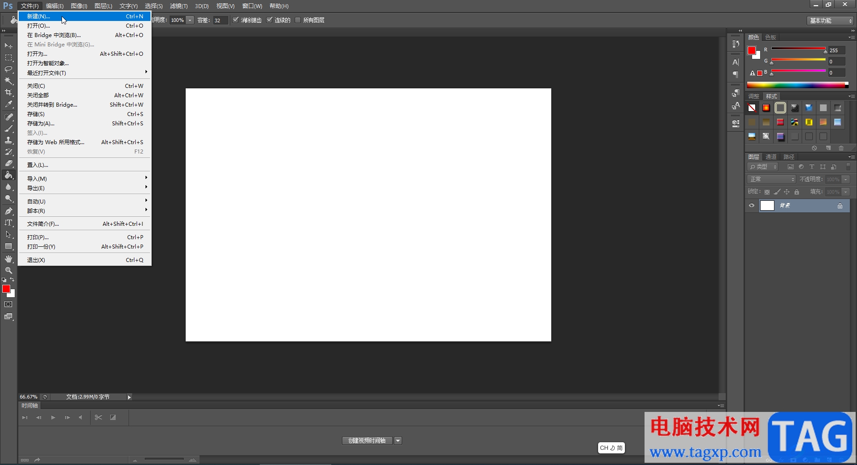Image resolution: width=857 pixels, height=465 pixels.
Task: Switch to the Swatches tab
Action: click(770, 37)
